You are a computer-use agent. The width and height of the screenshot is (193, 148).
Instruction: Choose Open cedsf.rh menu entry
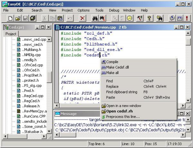coord(139,111)
